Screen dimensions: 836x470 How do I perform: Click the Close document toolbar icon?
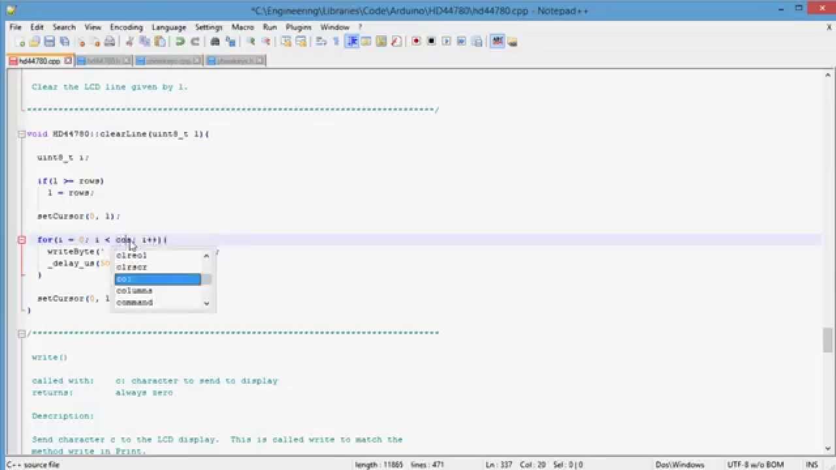pos(81,42)
